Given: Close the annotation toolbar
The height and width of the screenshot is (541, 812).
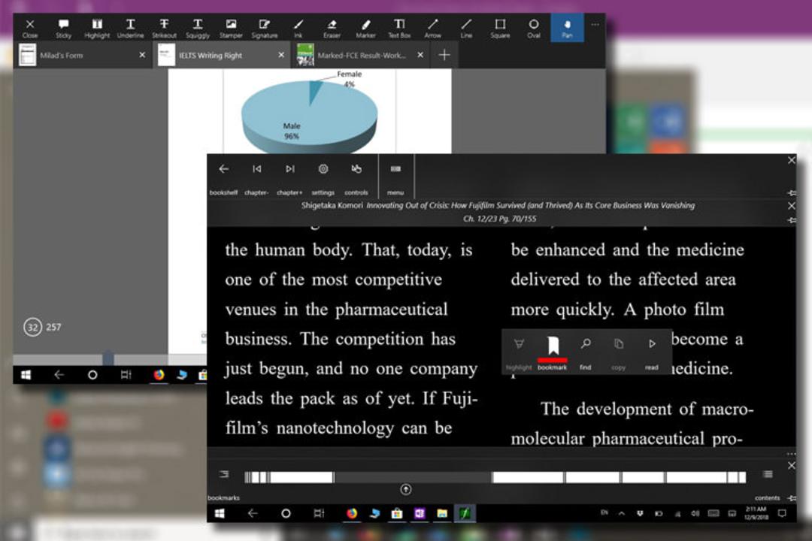Looking at the screenshot, I should tap(30, 29).
